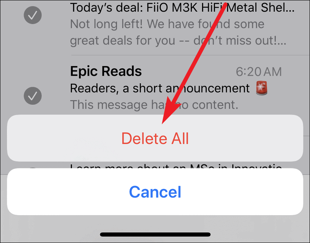Tap the separator line above Epic Reads

(x=190, y=55)
